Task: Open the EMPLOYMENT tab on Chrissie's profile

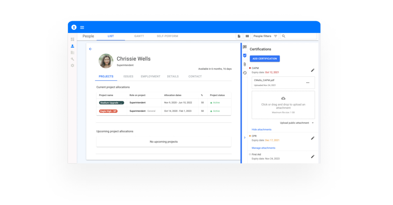Action: 150,76
